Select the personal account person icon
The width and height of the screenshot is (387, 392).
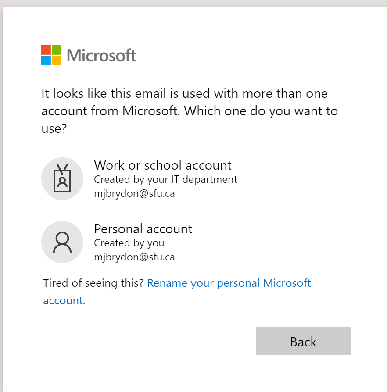[x=62, y=242]
